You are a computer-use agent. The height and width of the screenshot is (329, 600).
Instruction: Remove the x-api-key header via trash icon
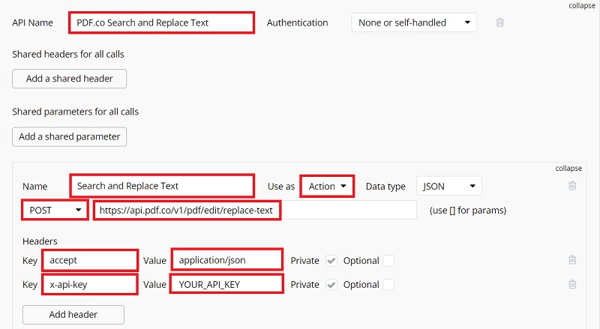pyautogui.click(x=572, y=284)
